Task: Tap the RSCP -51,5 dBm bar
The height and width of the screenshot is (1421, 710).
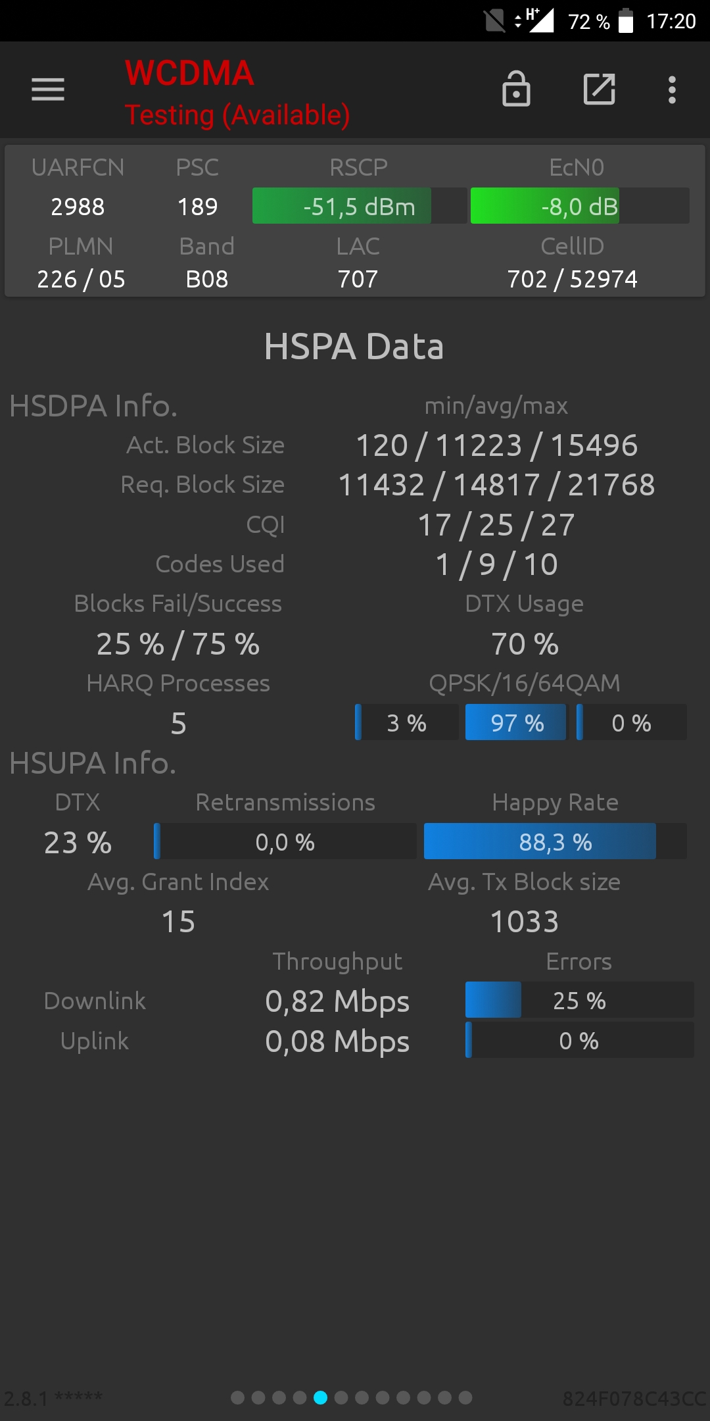Action: 360,206
